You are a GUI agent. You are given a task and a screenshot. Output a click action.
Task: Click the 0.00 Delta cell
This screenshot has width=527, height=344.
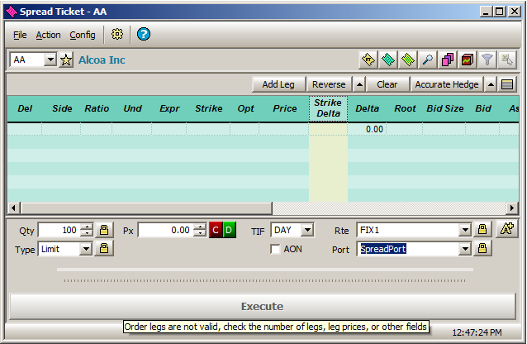pyautogui.click(x=367, y=129)
